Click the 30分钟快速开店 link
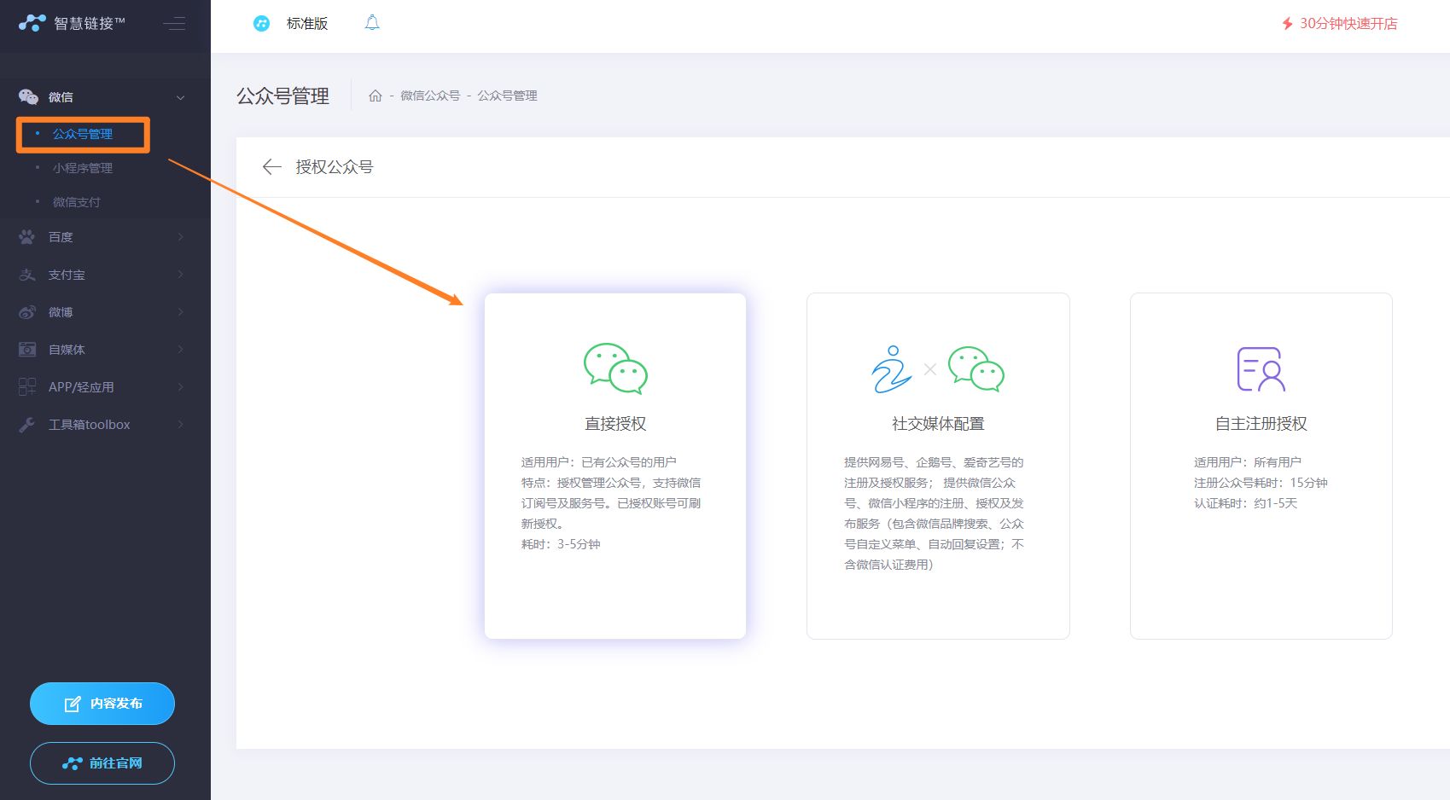 click(1348, 24)
